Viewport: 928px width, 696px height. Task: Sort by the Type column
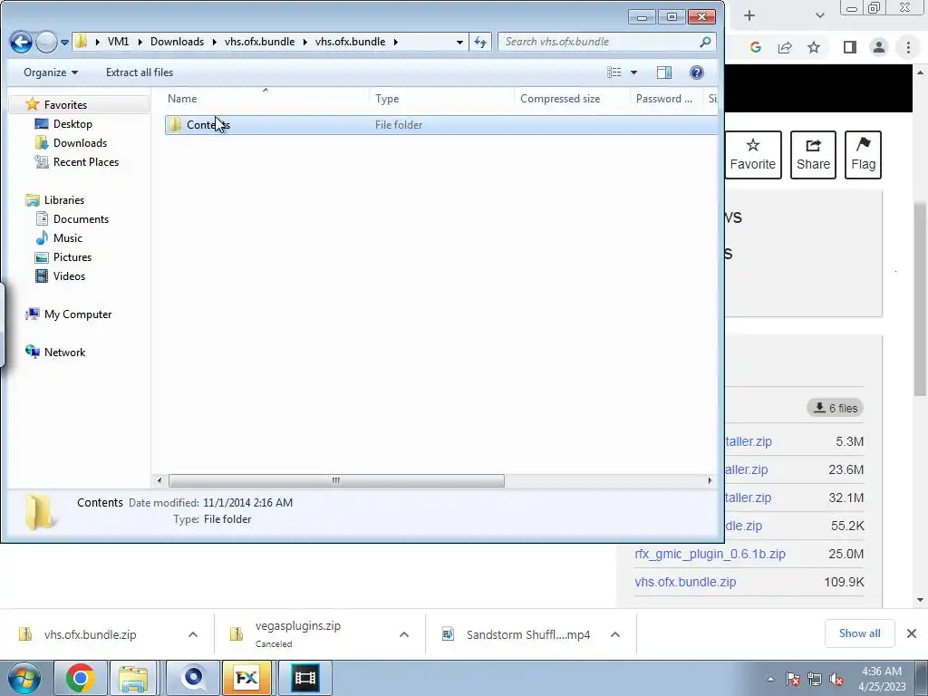click(442, 99)
